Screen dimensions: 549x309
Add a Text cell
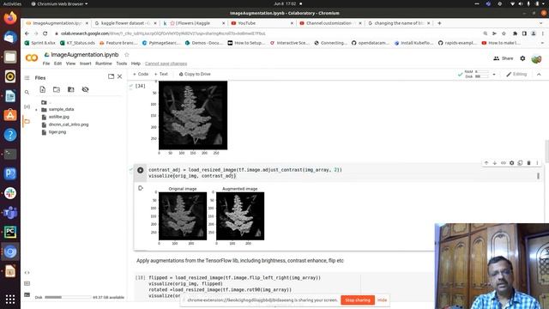coord(161,75)
